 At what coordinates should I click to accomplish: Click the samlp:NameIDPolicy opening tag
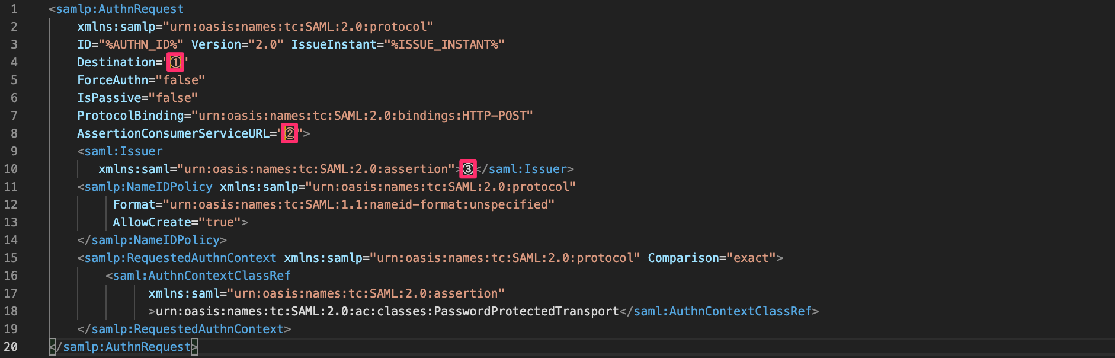point(145,187)
